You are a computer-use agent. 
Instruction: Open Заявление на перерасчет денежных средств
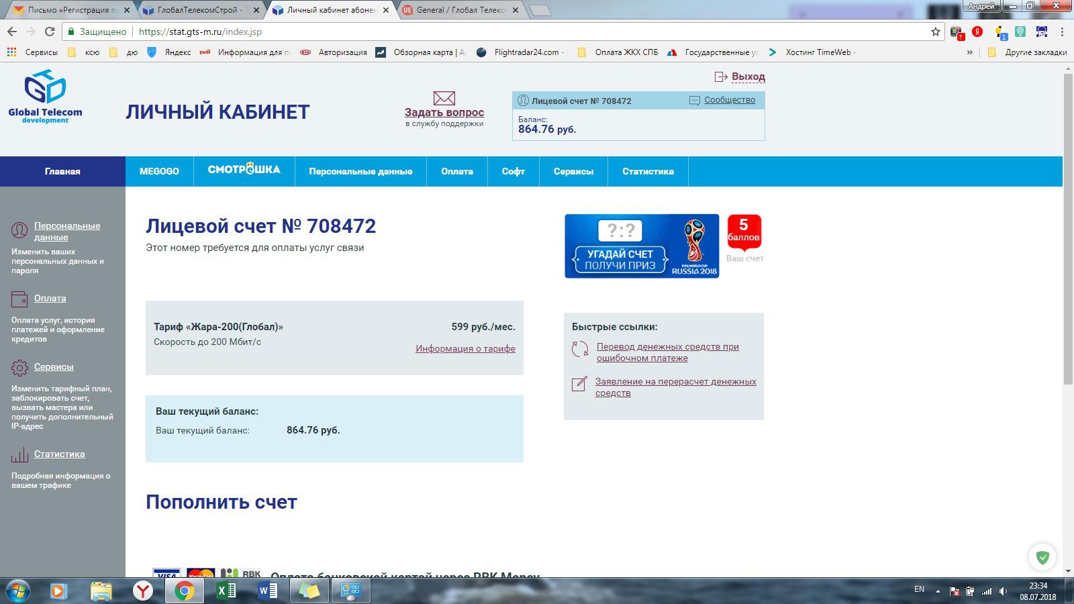point(675,387)
